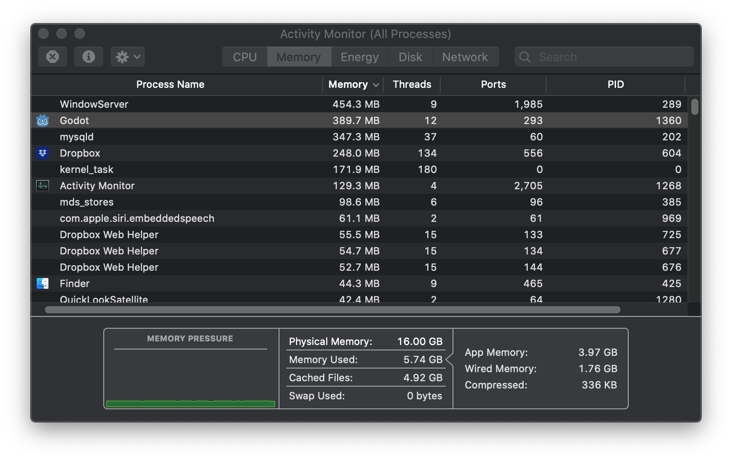Switch to the Energy tab
This screenshot has height=460, width=732.
coord(359,57)
